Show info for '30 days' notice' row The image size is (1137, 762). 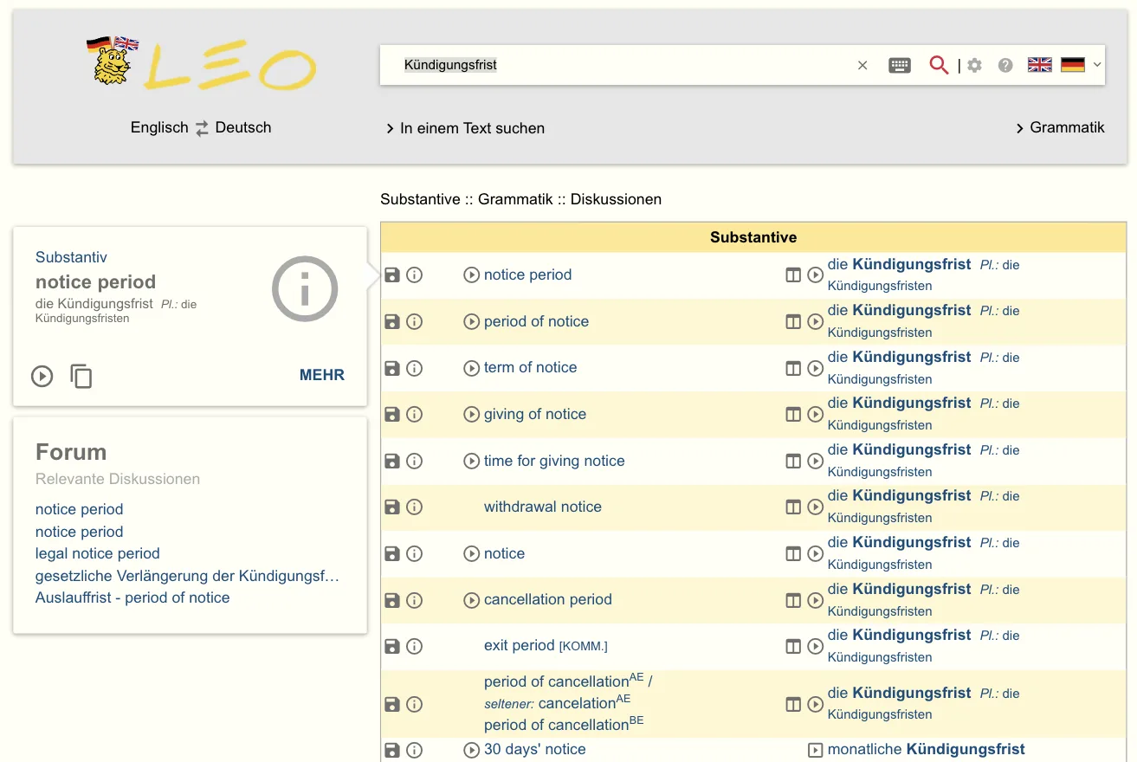pyautogui.click(x=415, y=750)
